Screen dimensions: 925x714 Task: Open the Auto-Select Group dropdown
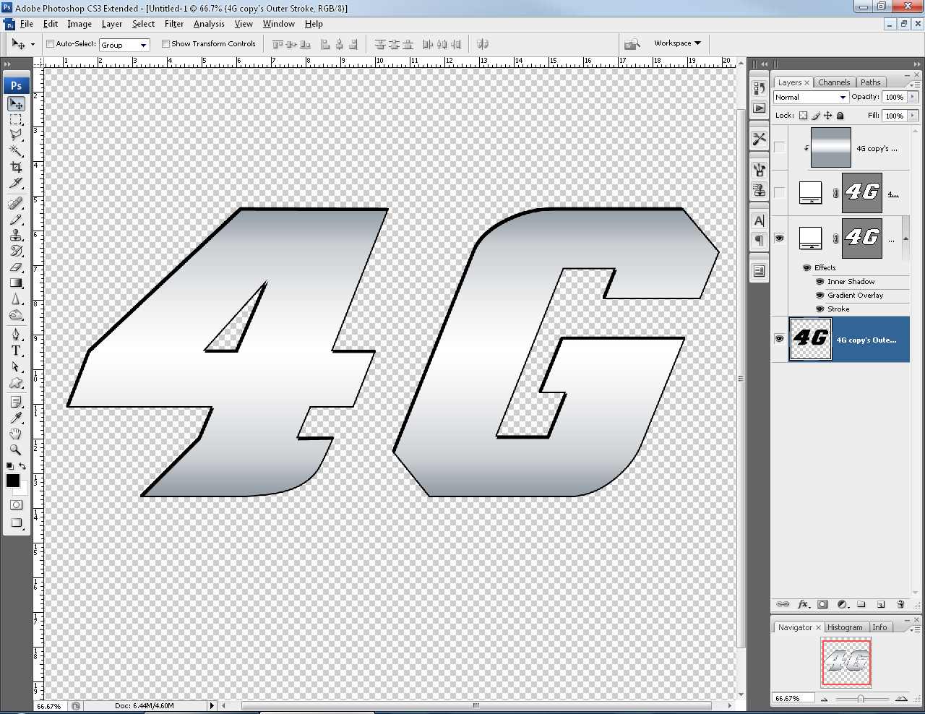click(124, 45)
